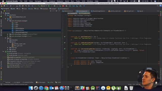Collapse Gradle Scripts node
This screenshot has width=162, height=91.
coord(3,52)
